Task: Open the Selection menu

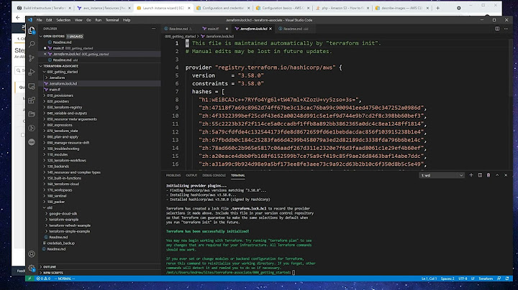Action: click(x=63, y=20)
